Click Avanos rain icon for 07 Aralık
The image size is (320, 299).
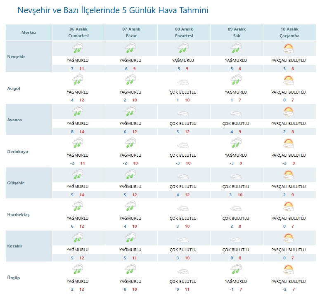130,112
